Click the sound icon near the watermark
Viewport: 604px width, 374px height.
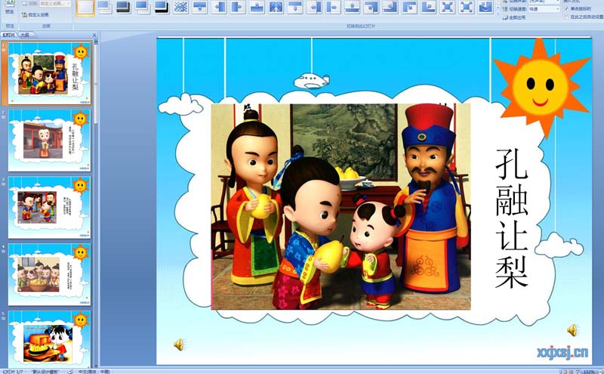coord(572,330)
